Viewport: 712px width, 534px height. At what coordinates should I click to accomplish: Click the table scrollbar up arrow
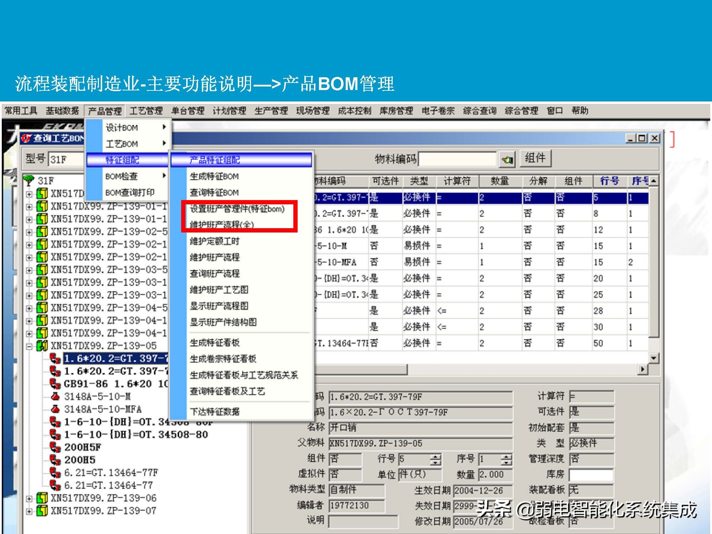(654, 181)
